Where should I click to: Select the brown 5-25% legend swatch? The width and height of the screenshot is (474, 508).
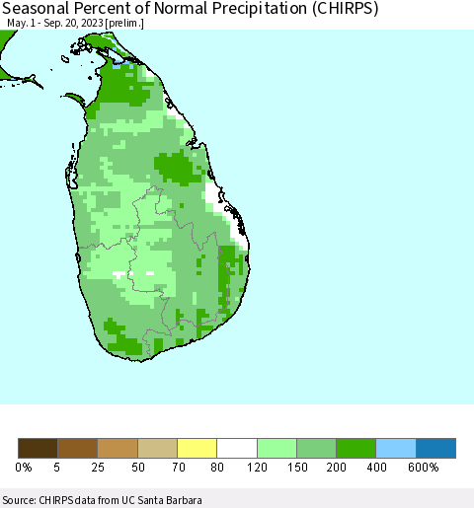coord(78,448)
